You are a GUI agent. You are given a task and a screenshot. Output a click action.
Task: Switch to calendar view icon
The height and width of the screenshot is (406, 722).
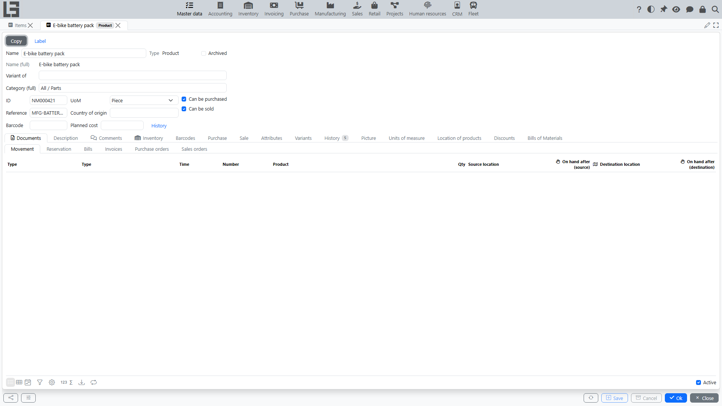tap(28, 382)
